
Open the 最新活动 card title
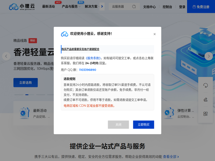click(x=40, y=111)
